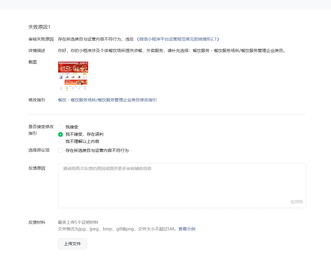Focus the 反馈原因 text area
Screen dimensions: 331x259
(182, 186)
